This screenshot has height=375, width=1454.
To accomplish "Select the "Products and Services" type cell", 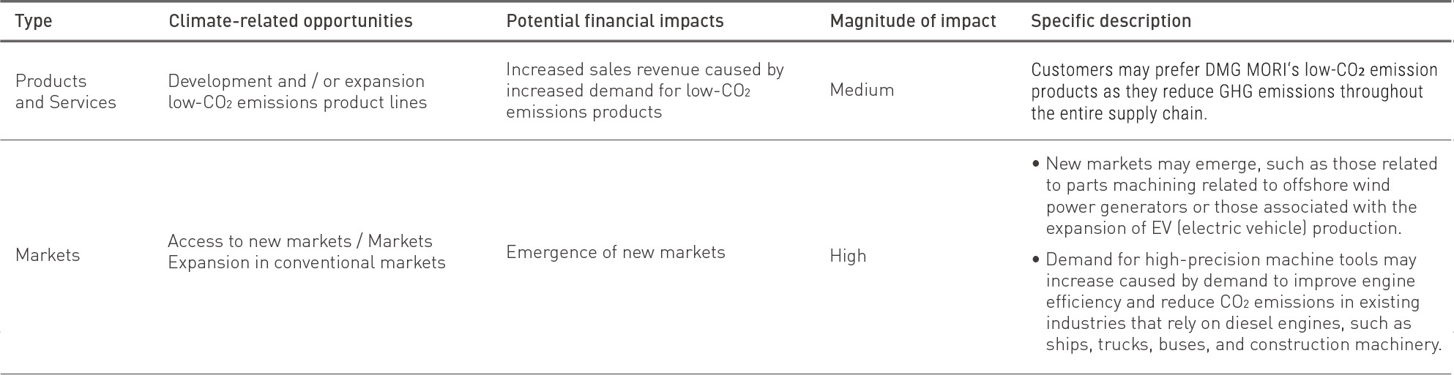I will pos(66,91).
